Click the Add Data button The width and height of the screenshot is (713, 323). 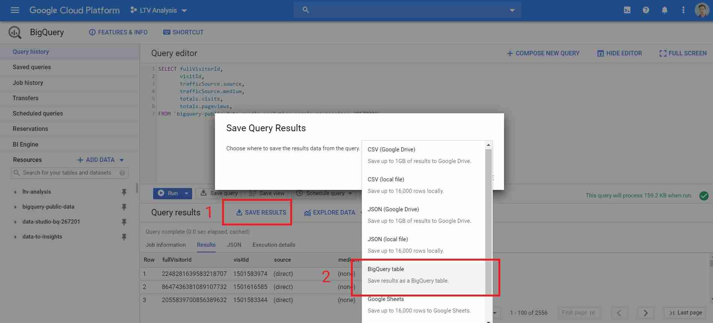pos(96,160)
